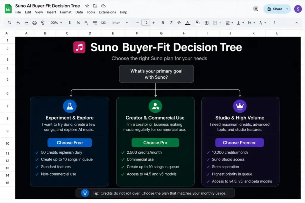The width and height of the screenshot is (305, 203).
Task: Toggle italic formatting
Action: 171,23
